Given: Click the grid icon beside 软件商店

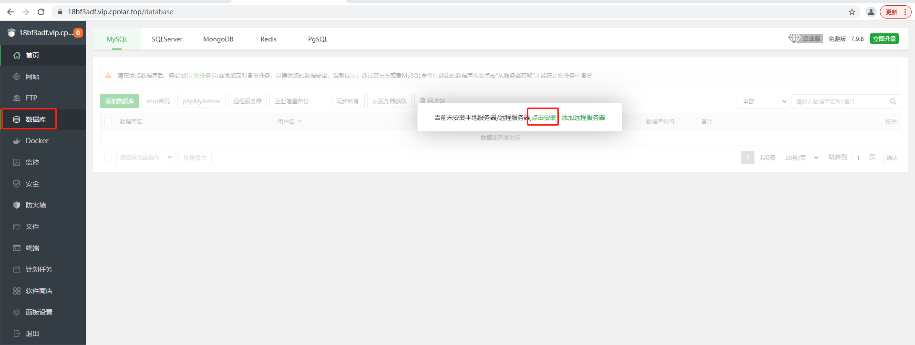Looking at the screenshot, I should (17, 291).
